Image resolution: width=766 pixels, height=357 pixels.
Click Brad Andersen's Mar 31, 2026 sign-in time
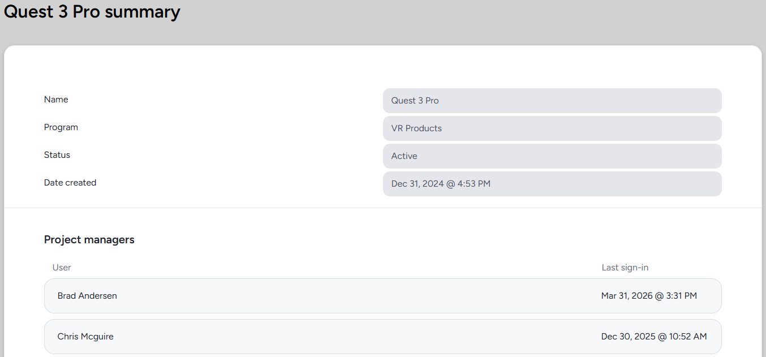[649, 296]
